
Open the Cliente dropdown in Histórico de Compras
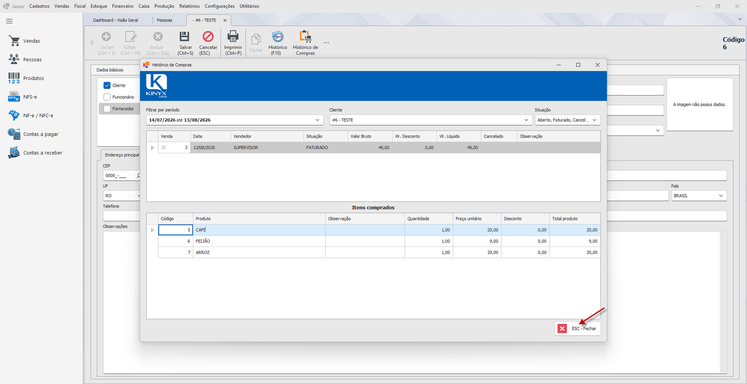[526, 120]
